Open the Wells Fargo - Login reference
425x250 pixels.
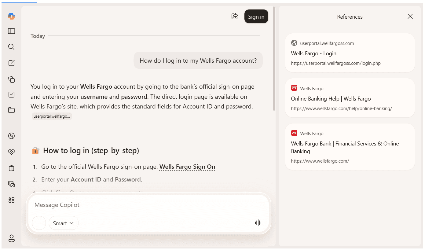coord(350,53)
